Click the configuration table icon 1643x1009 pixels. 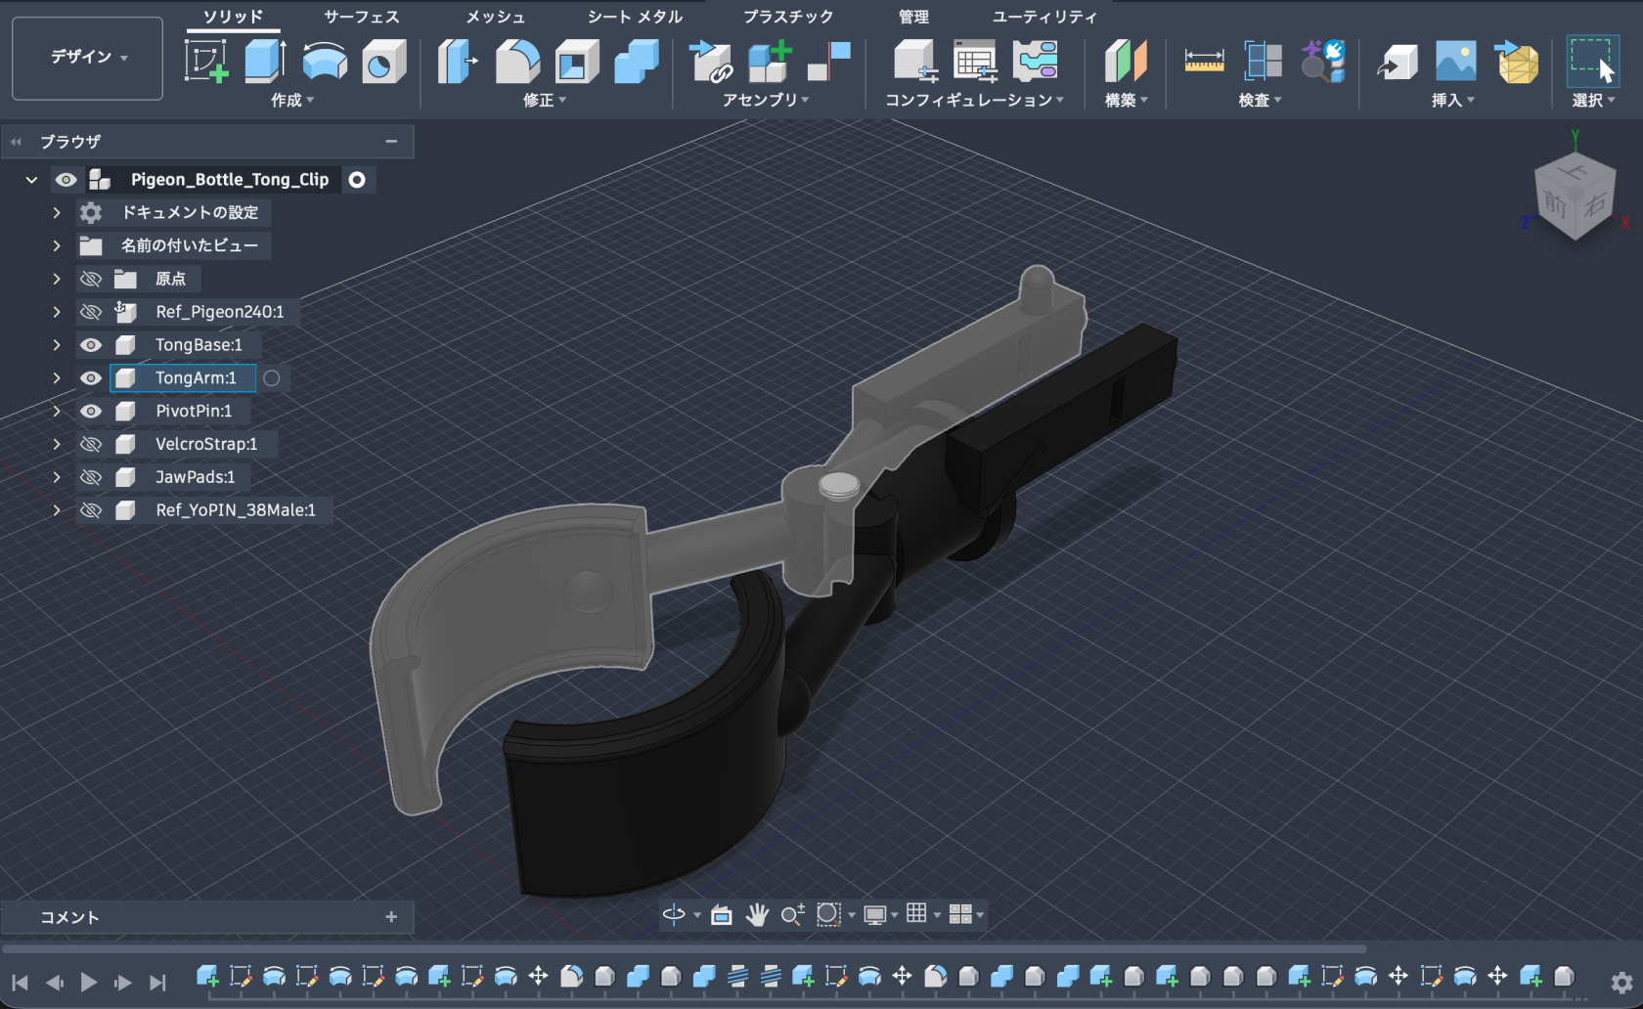tap(975, 61)
